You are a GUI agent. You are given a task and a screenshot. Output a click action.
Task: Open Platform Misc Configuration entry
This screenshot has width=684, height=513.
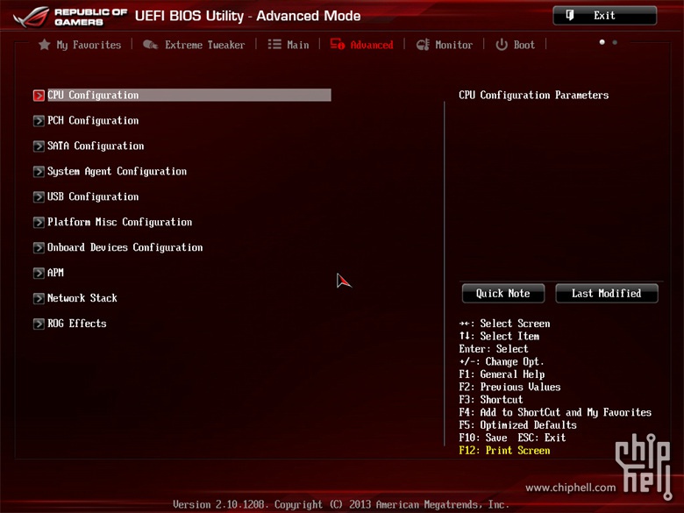119,222
